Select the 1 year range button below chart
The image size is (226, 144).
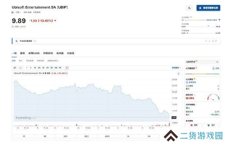tap(128, 136)
